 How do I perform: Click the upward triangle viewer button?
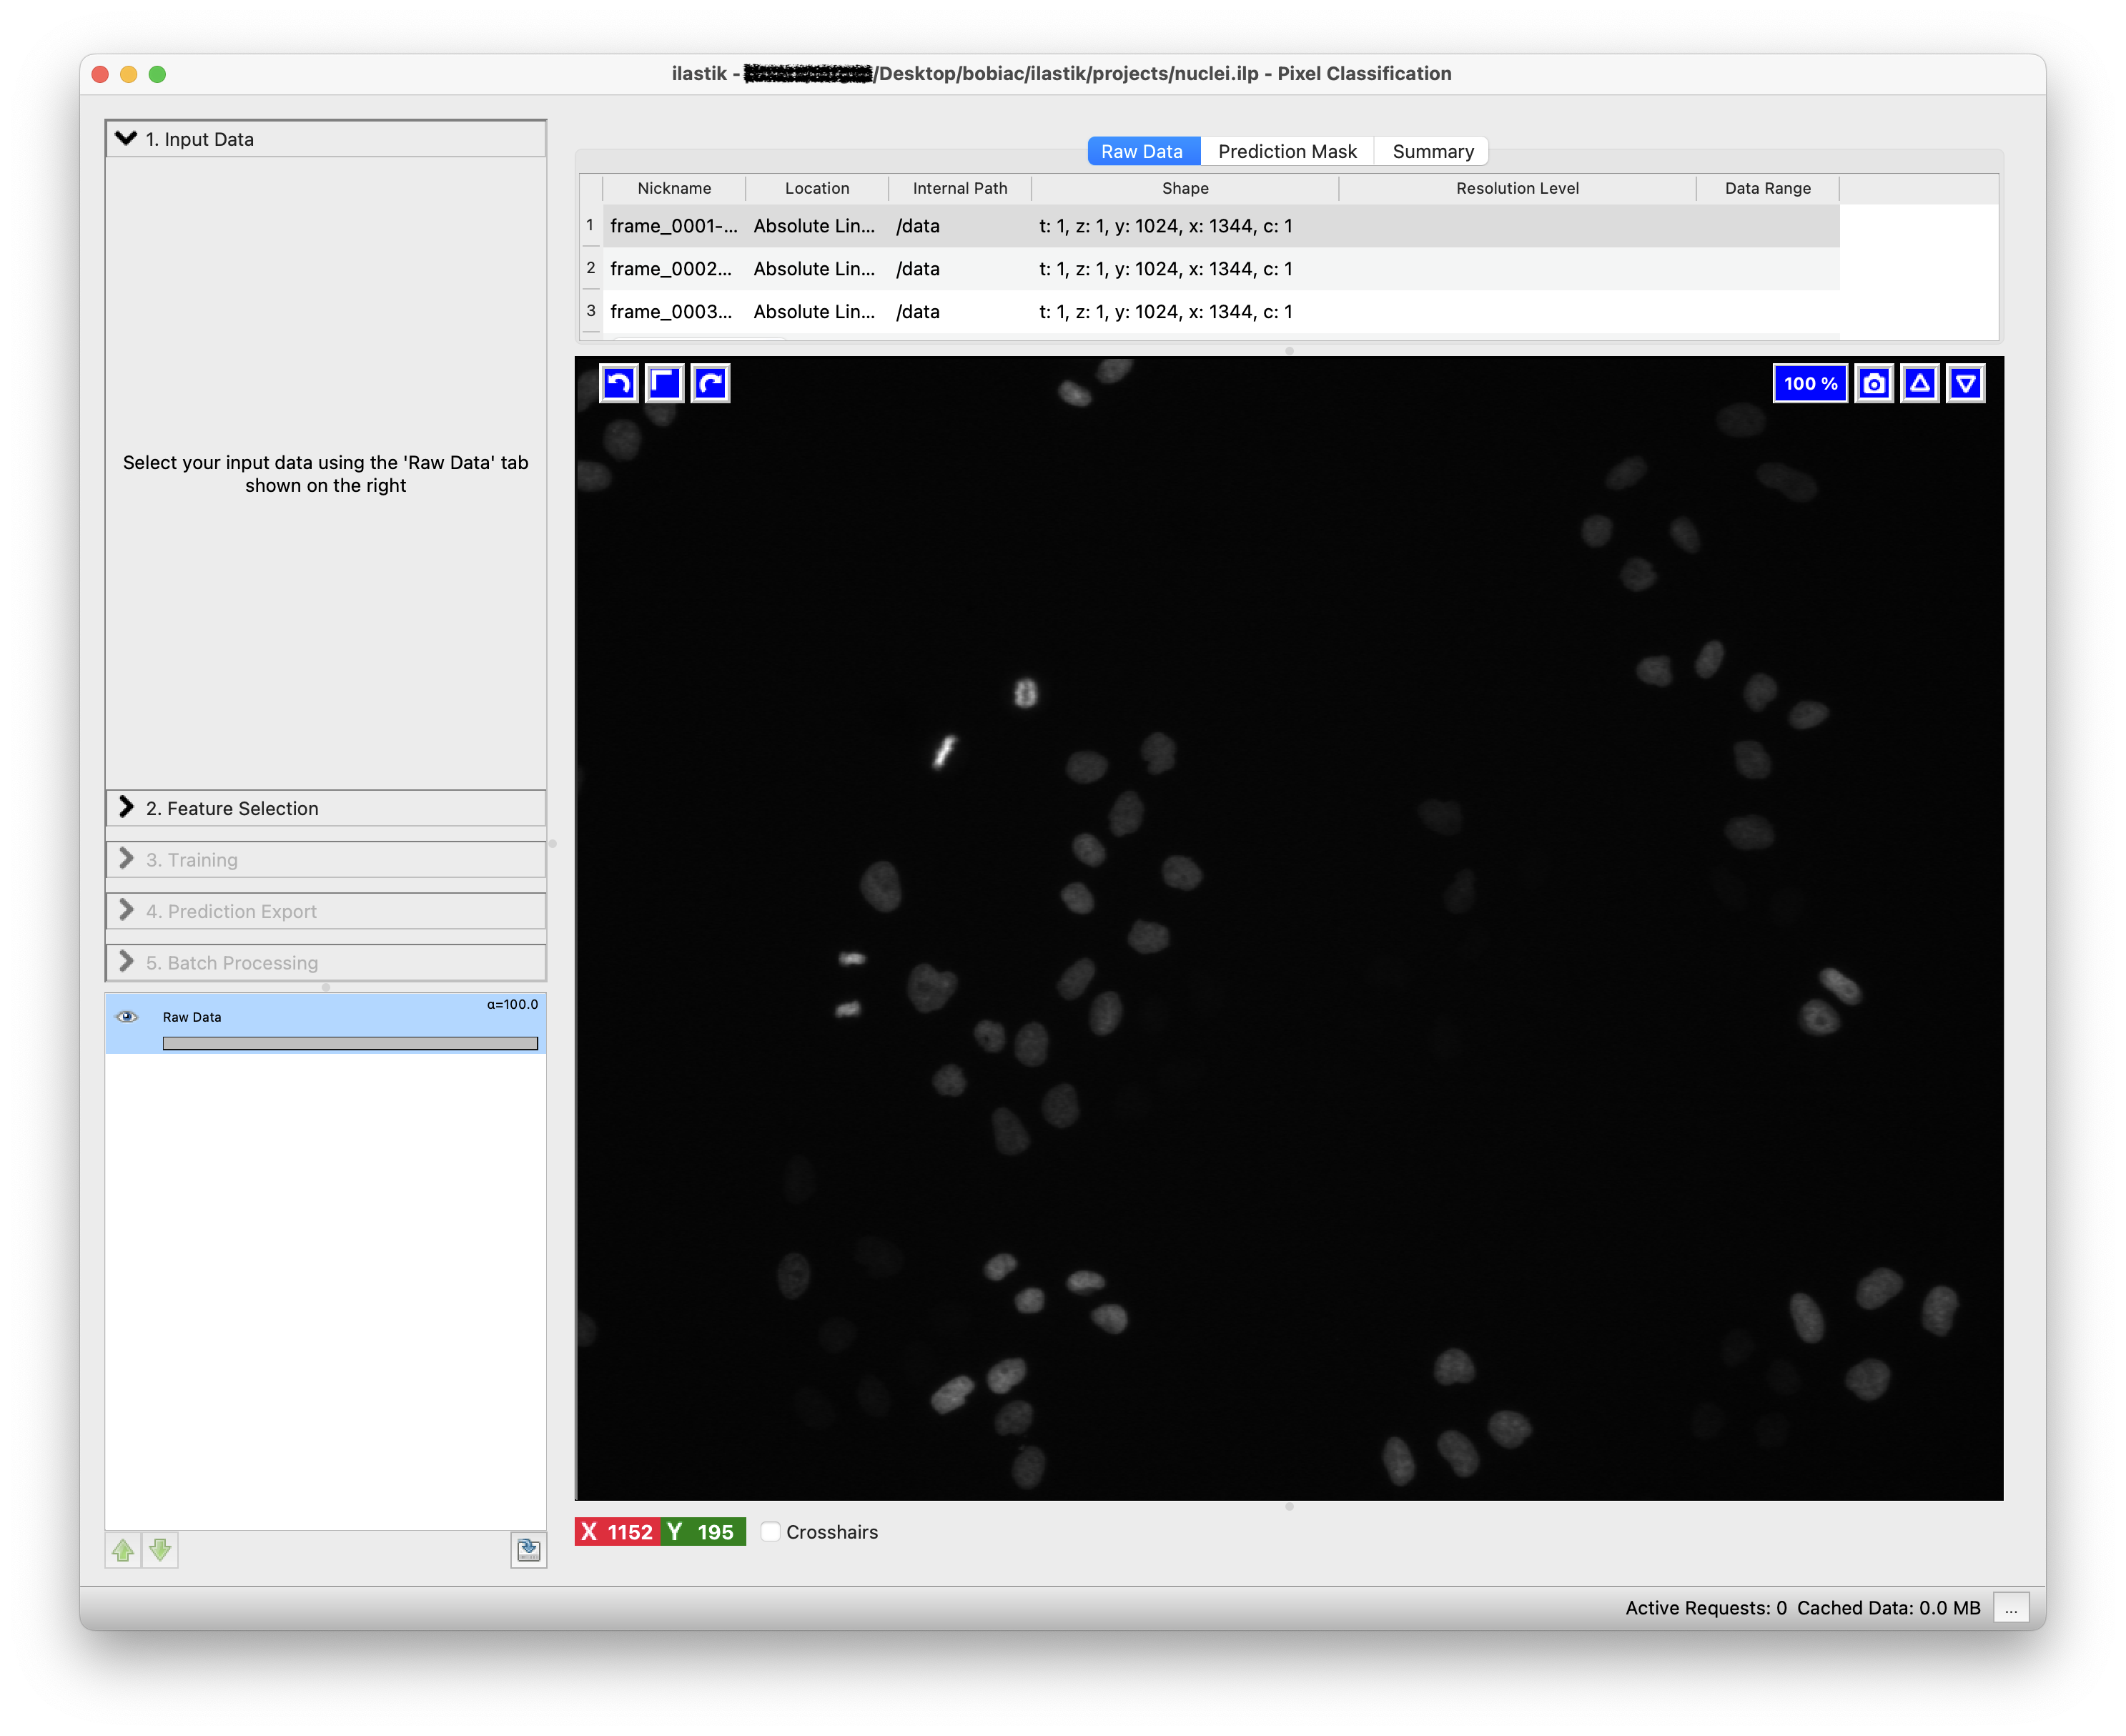click(x=1920, y=383)
